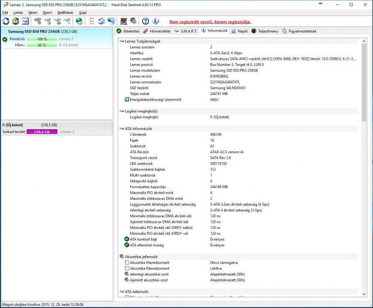373x308 pixels.
Task: Select the LBA szektorok row
Action: [239, 163]
